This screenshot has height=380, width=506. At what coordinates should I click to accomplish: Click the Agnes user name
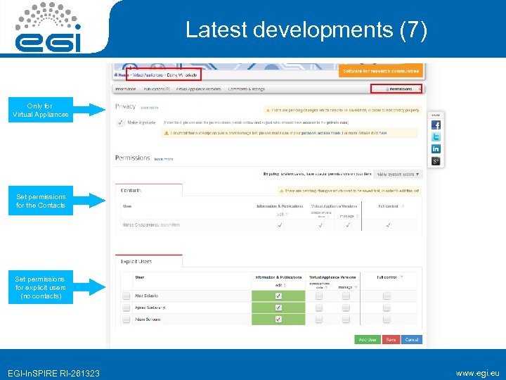pos(150,308)
